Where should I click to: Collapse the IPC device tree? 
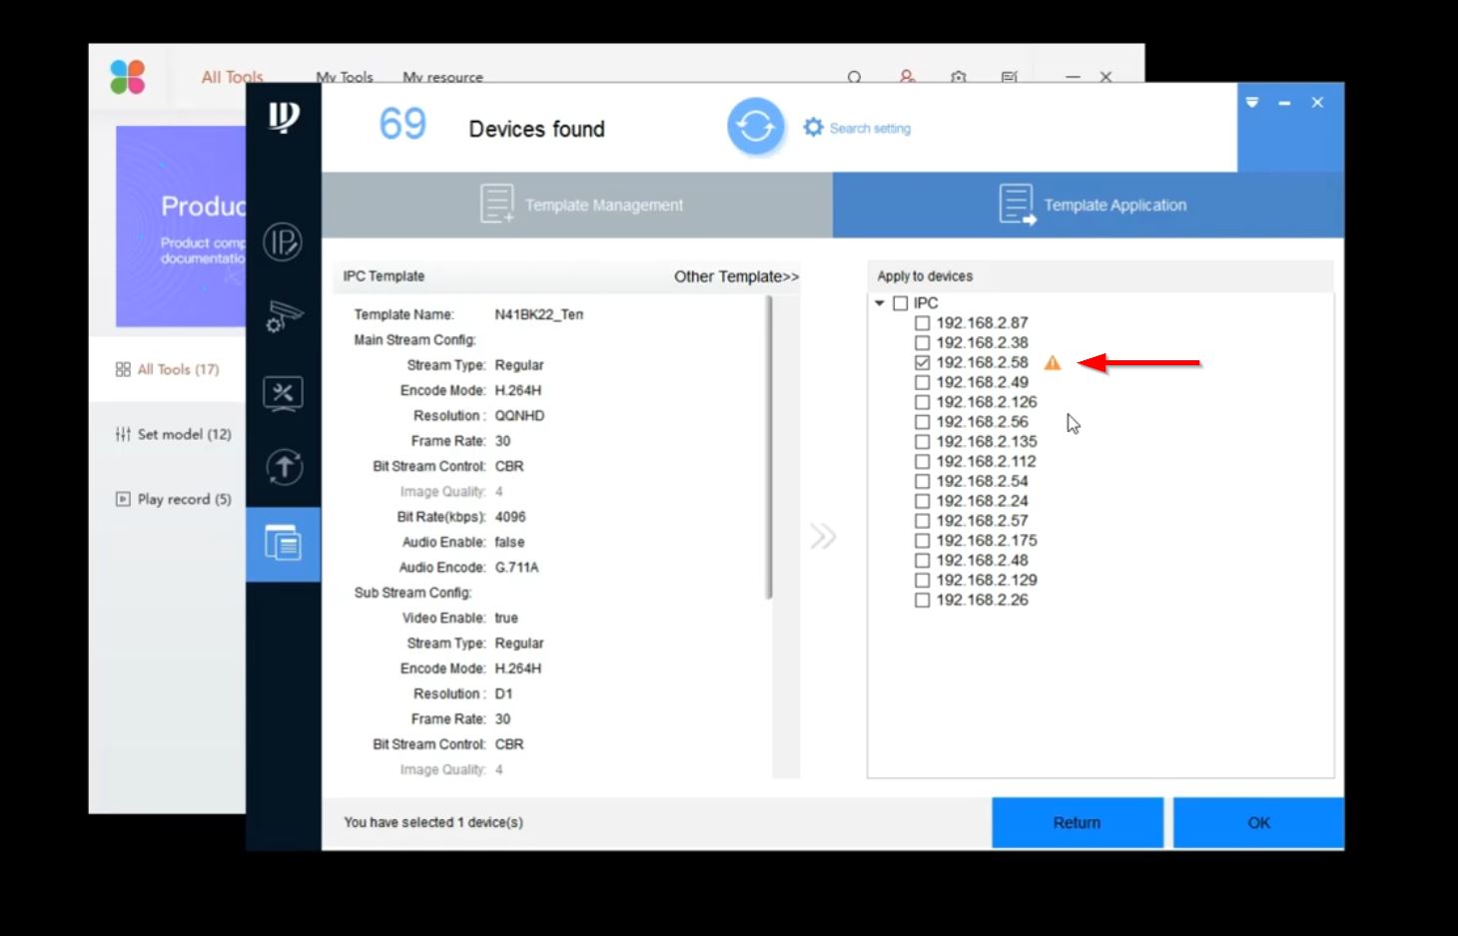[x=880, y=303]
